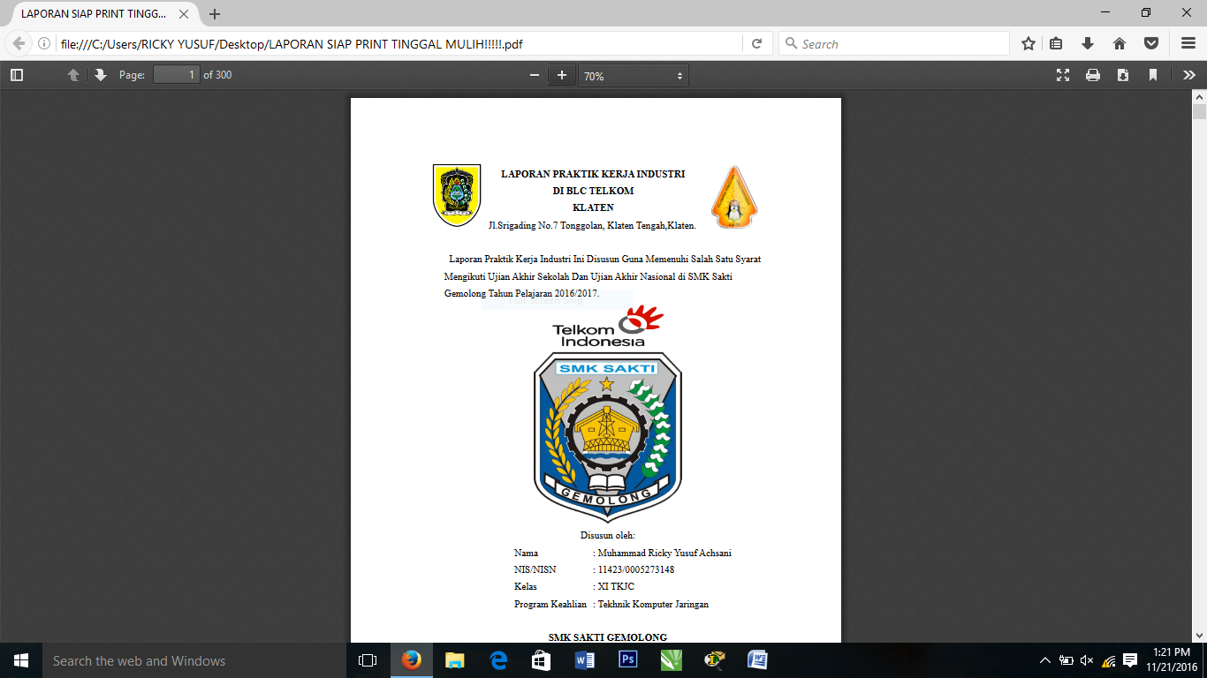Reload the current page
Screen dimensions: 1207x678
pyautogui.click(x=757, y=43)
